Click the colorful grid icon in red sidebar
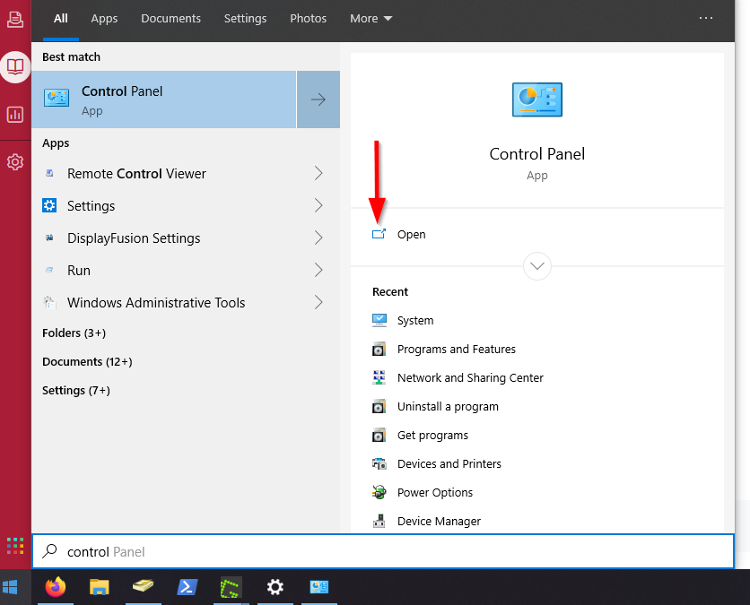The width and height of the screenshot is (750, 605). point(15,546)
